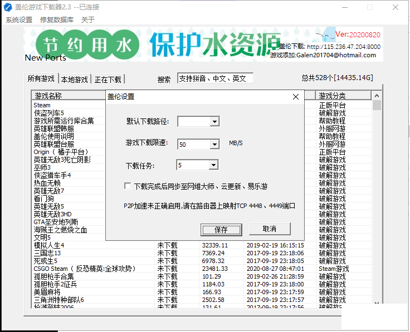Screen dimensions: 410x332
Task: Click the game list scrollbar thumb
Action: 377,105
